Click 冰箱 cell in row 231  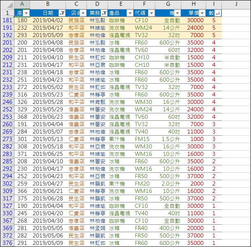121,73
